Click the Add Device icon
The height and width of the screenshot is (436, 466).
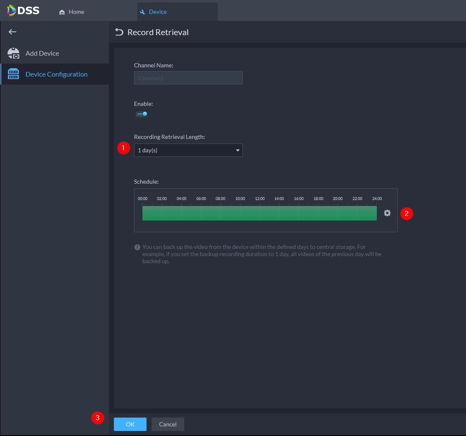pos(13,54)
